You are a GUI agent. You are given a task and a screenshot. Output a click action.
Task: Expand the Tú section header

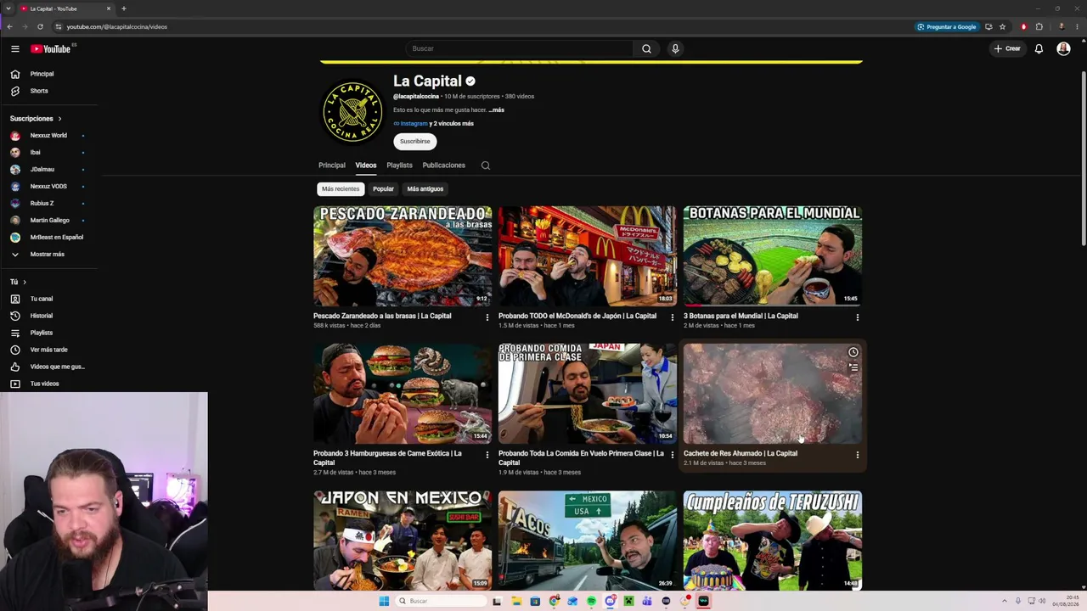18,282
